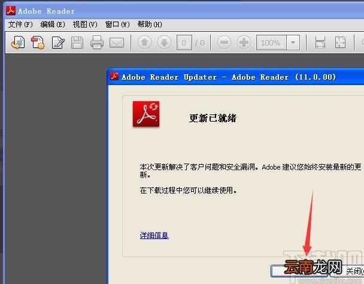Click the fit width scrolling icon
This screenshot has height=284, width=364.
point(320,43)
